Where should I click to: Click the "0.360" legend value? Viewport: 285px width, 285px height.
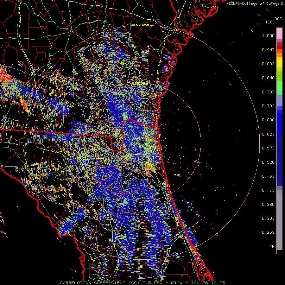tap(268, 205)
